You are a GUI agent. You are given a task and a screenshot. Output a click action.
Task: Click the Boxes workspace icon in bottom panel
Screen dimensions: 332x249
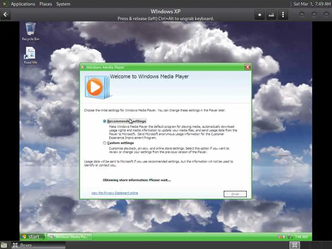[294, 245]
